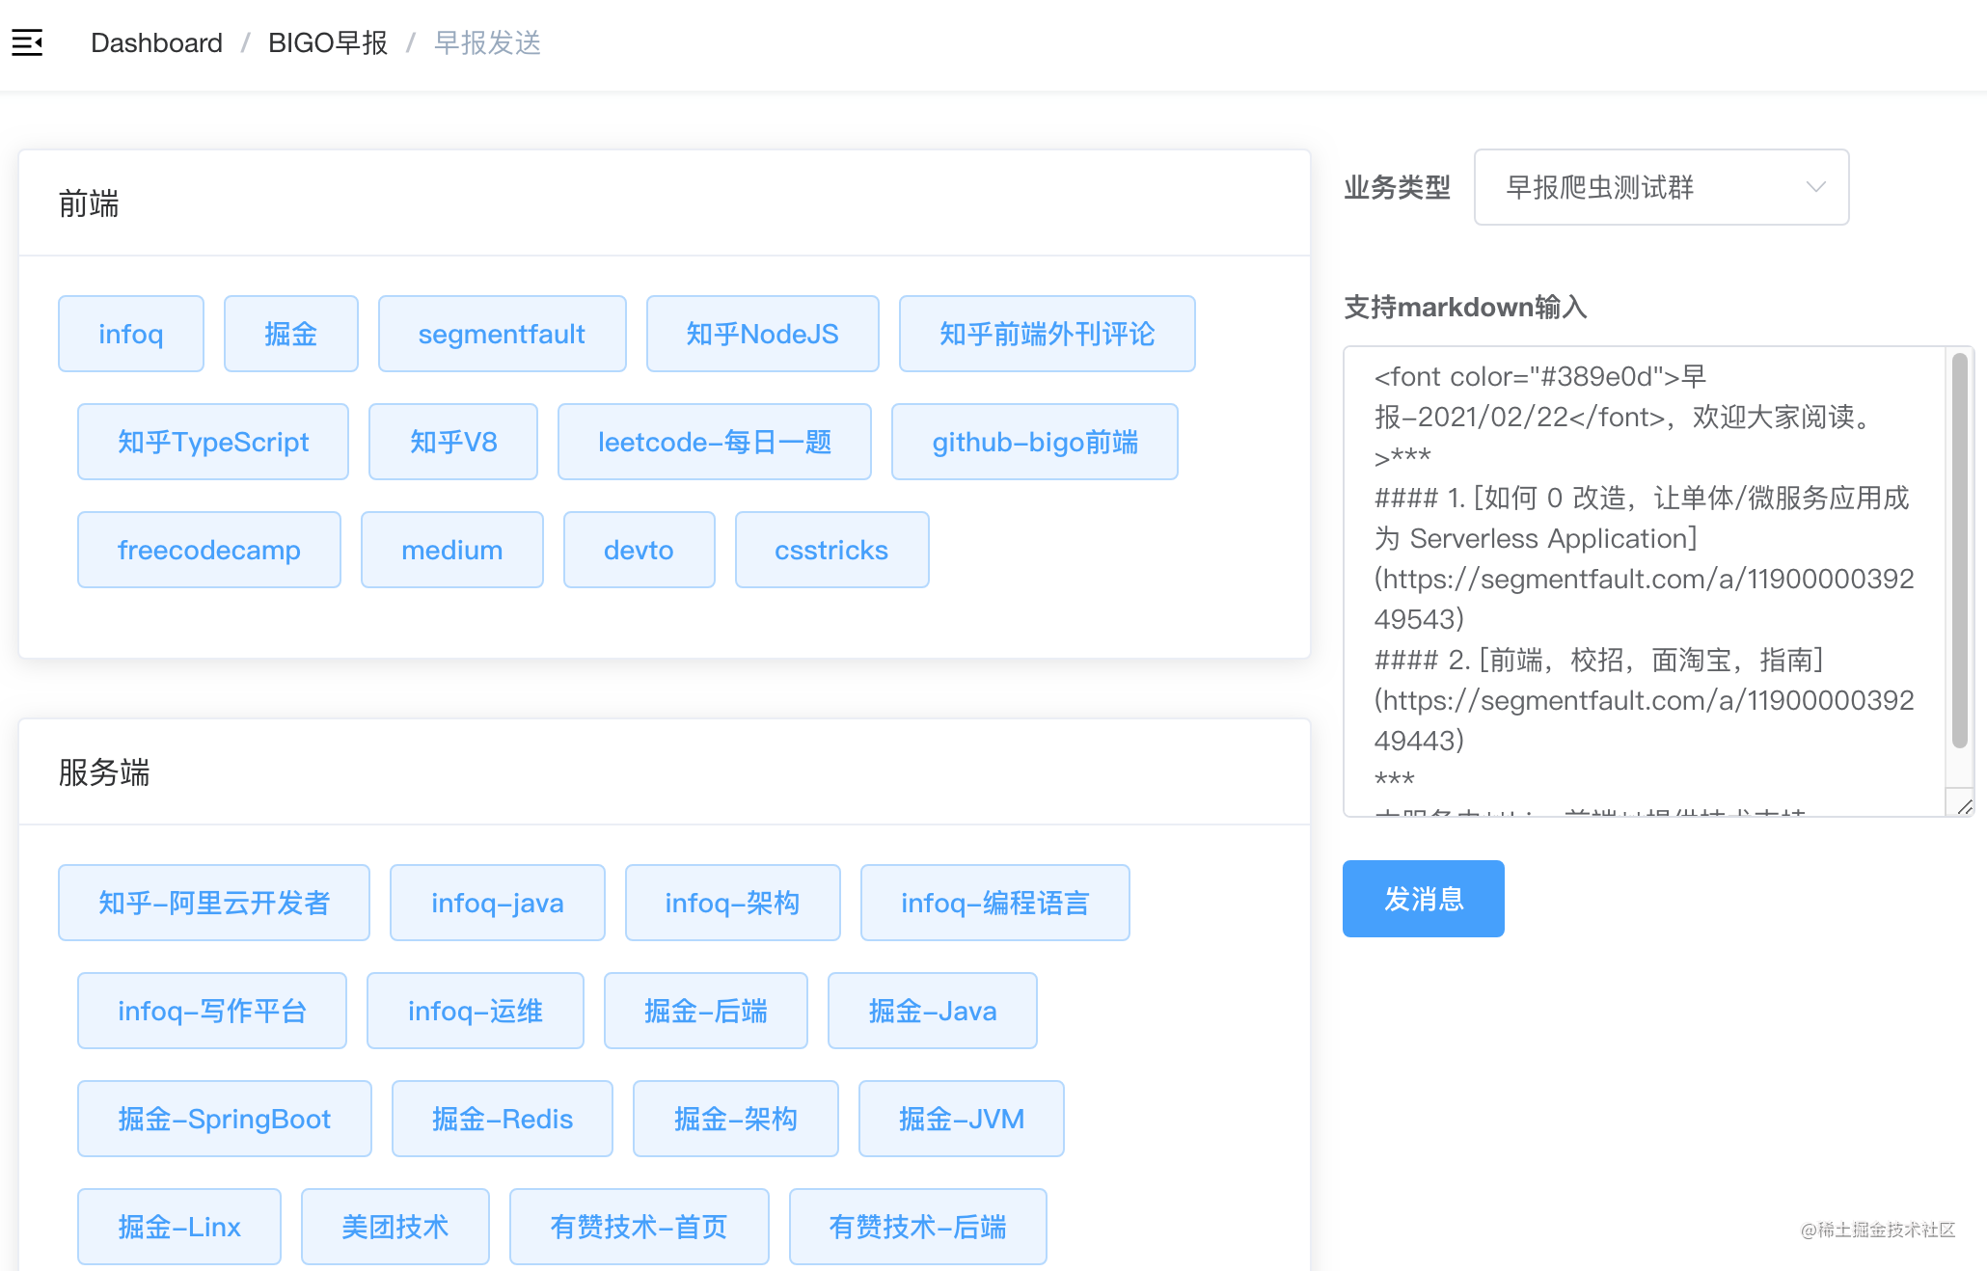This screenshot has height=1271, width=1987.
Task: Click the markdown textarea scrollbar
Action: point(1959,550)
